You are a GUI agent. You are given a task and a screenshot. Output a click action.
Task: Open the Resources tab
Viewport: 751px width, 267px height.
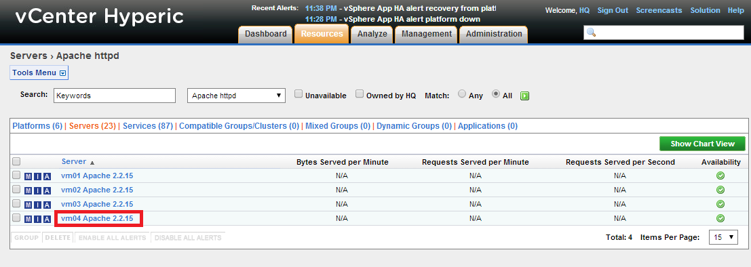(x=322, y=34)
